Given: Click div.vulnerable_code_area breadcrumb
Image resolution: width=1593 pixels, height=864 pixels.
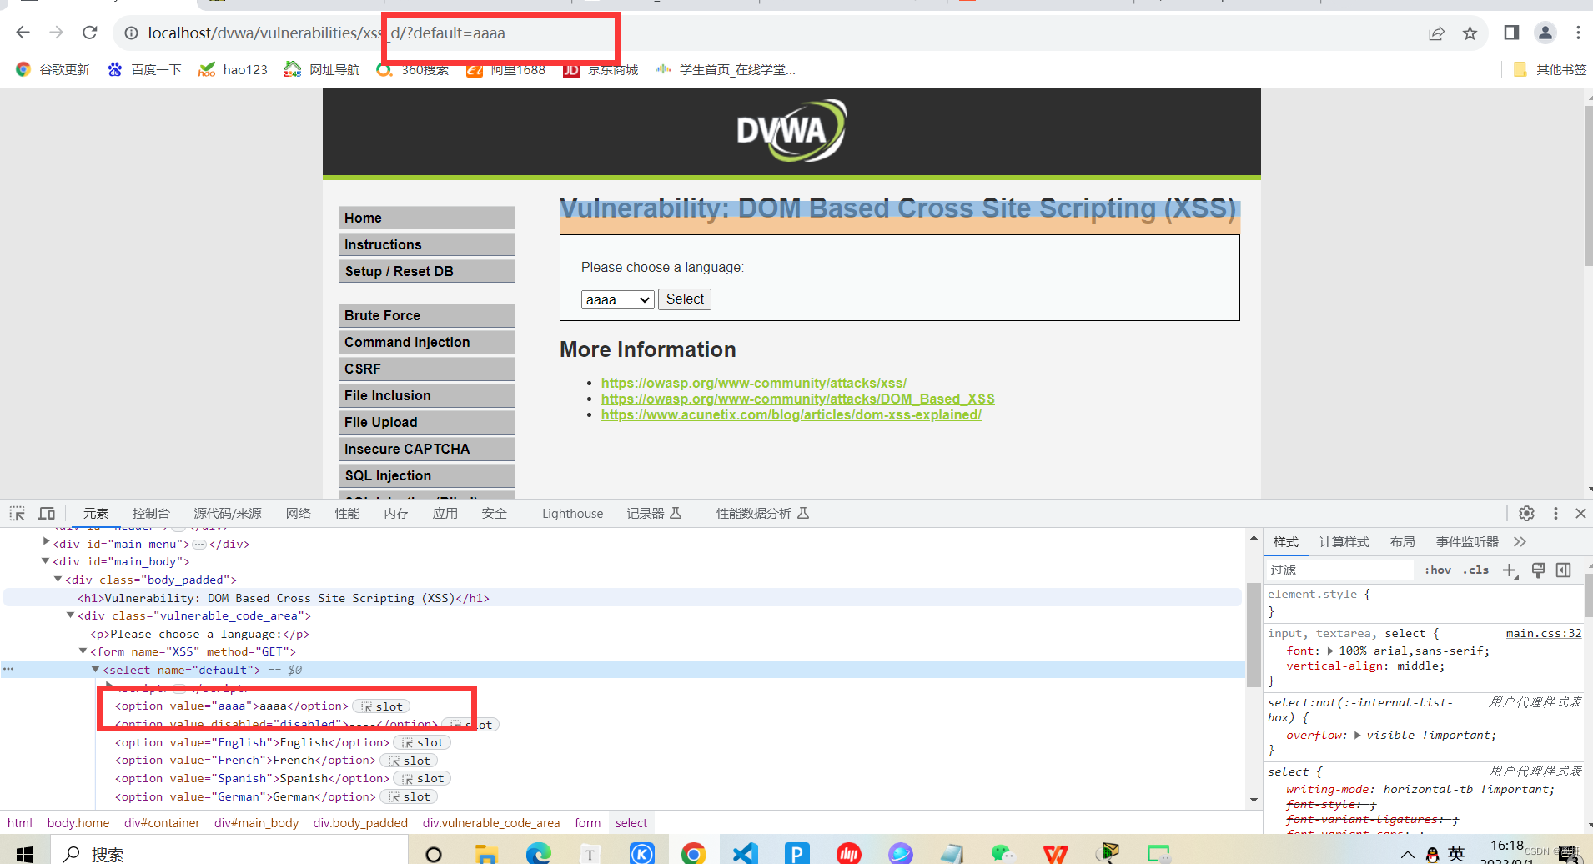Looking at the screenshot, I should coord(491,823).
